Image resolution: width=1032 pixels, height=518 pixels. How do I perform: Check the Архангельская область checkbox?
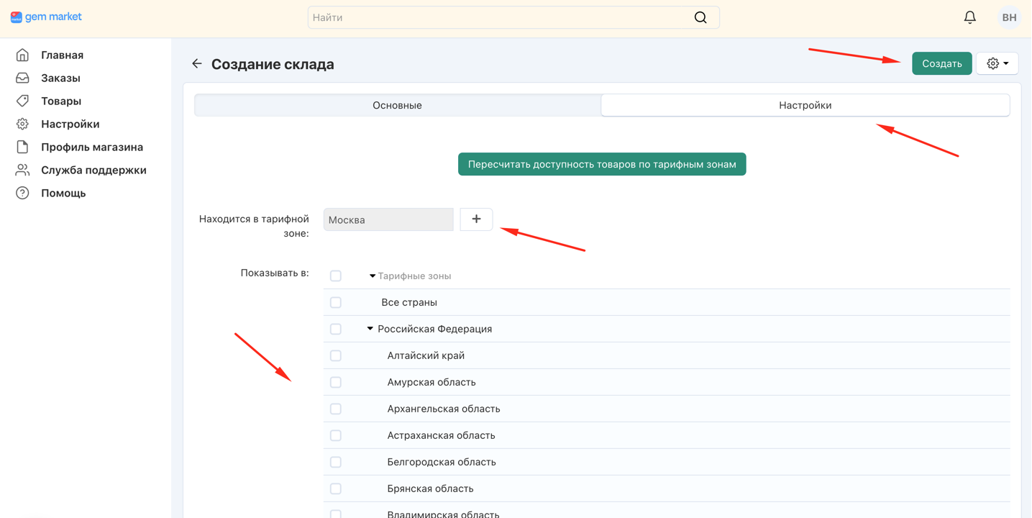pyautogui.click(x=336, y=409)
